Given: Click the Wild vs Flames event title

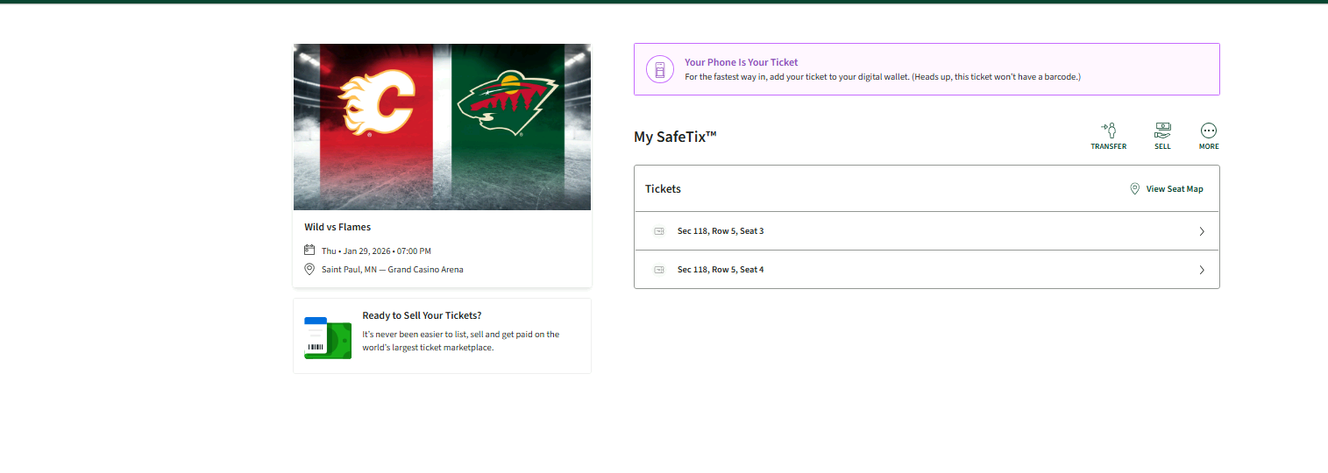Looking at the screenshot, I should tap(337, 228).
